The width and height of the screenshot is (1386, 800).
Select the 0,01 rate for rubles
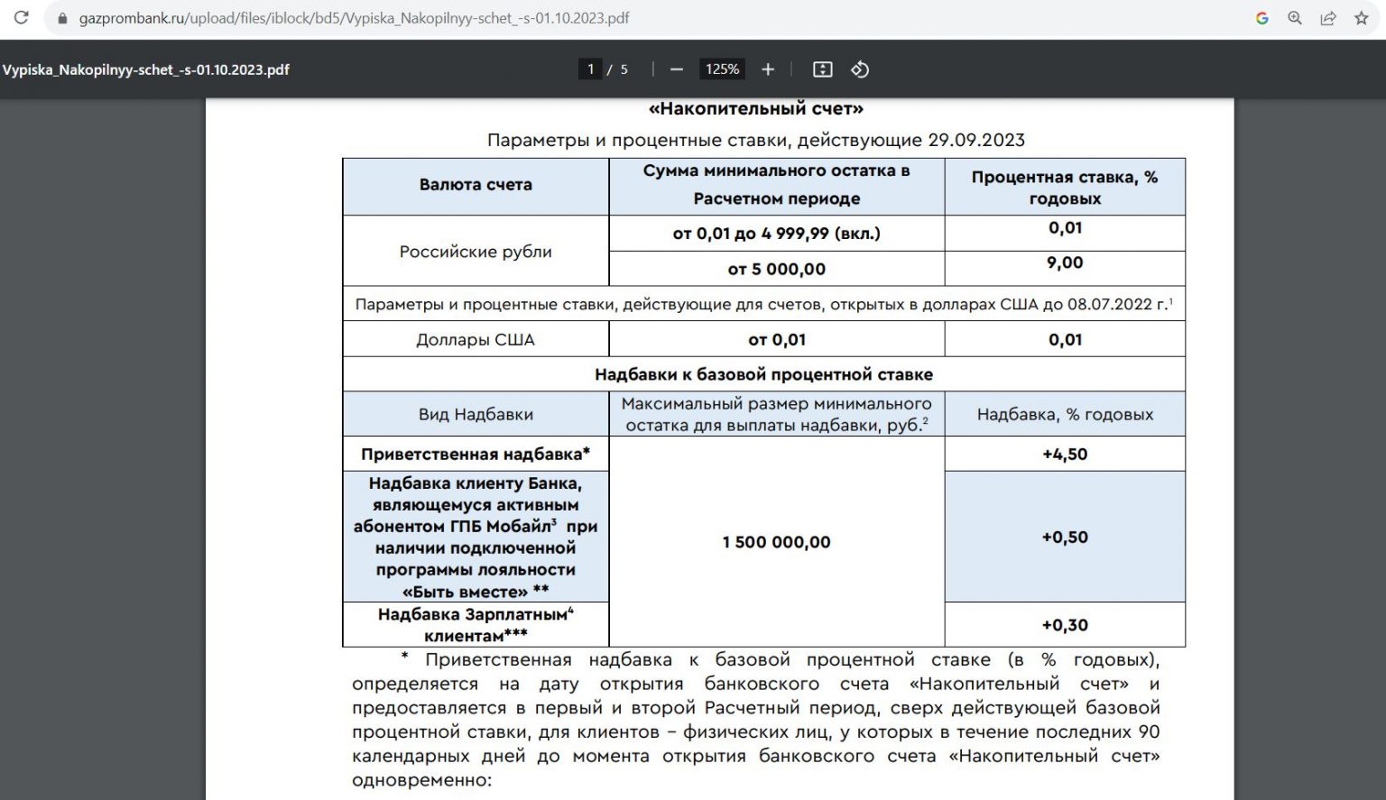1065,228
